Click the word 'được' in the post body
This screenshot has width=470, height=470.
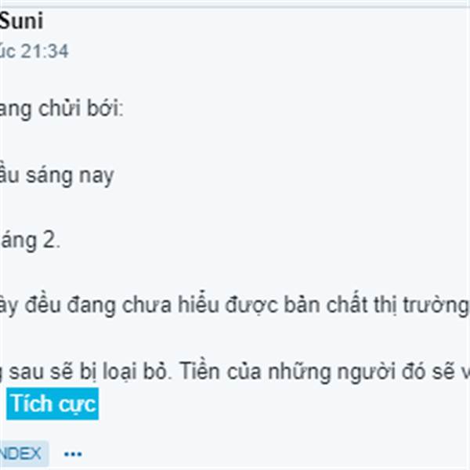point(251,305)
